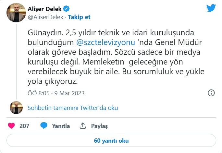
Task: Click the 207 likes count
Action: [24, 126]
